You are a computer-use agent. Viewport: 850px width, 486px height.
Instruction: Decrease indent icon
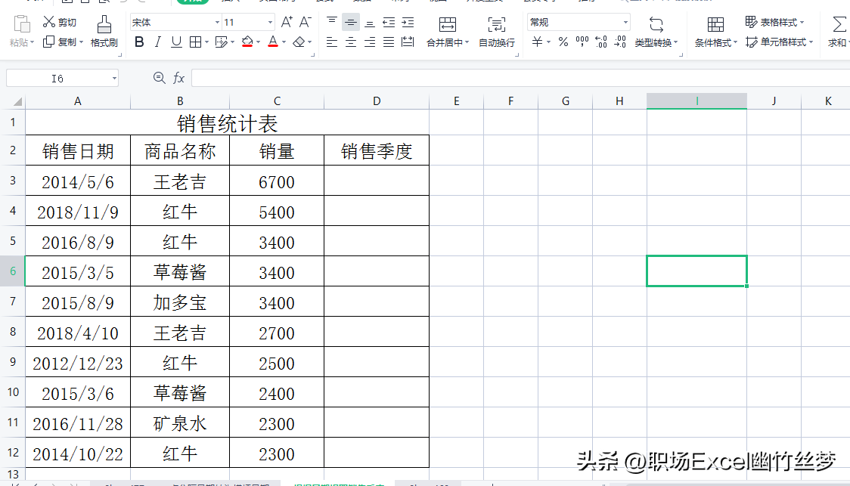[389, 22]
